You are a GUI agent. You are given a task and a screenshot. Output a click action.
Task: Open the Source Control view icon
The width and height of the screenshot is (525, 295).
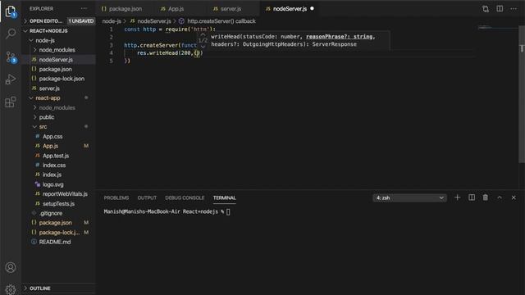click(x=11, y=57)
